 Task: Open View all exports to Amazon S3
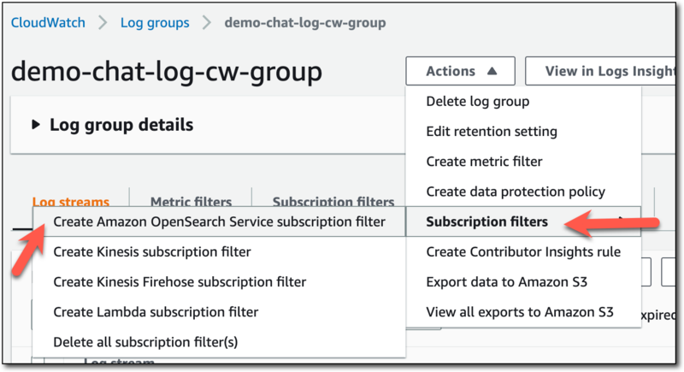tap(520, 311)
